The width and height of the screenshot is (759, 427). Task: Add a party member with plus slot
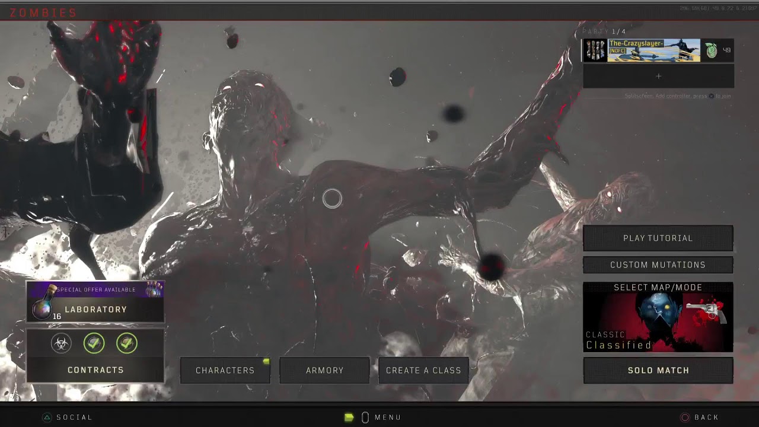click(x=658, y=76)
